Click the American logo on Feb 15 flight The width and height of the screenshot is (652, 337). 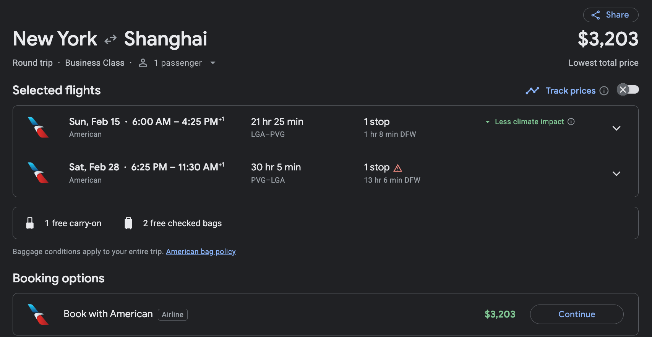38,127
